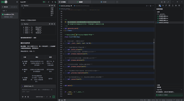Click the prompt enhance sparkle icon
Viewport: 184px width, 101px height.
click(x=47, y=97)
